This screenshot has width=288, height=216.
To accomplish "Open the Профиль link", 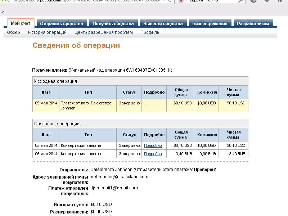I will click(150, 32).
